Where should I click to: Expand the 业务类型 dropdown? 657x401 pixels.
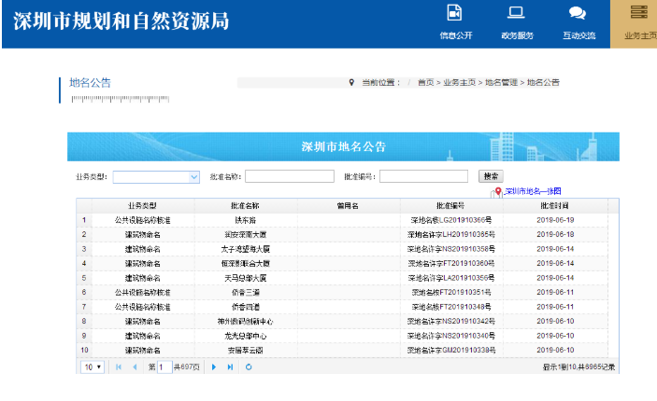pyautogui.click(x=194, y=176)
